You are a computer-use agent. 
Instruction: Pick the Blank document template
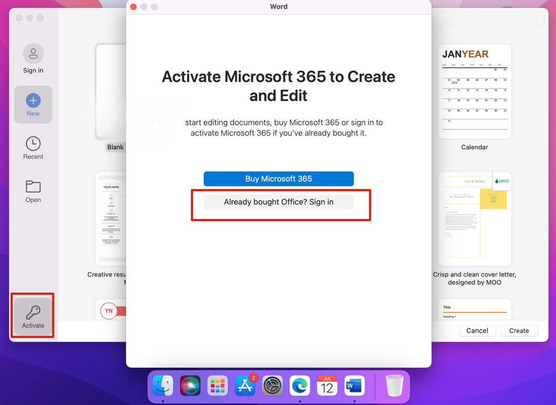coord(111,92)
